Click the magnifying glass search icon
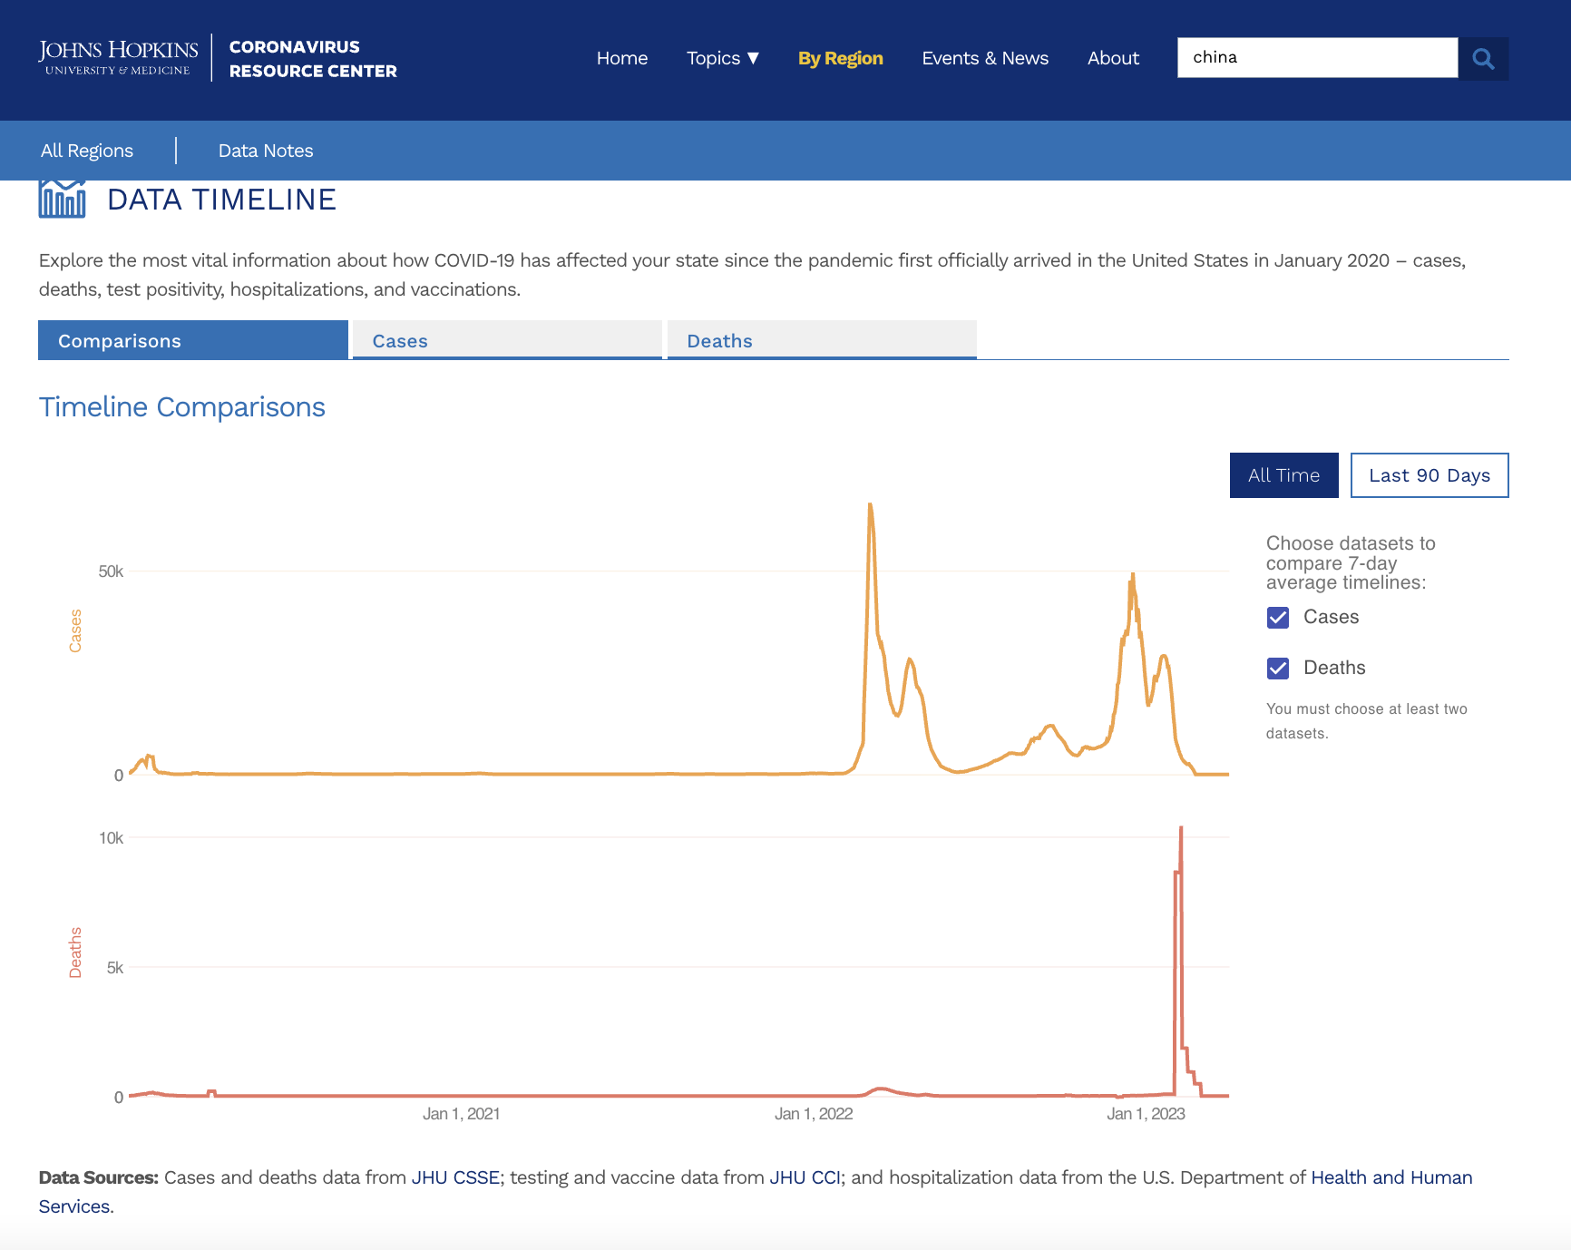1571x1250 pixels. pos(1483,59)
